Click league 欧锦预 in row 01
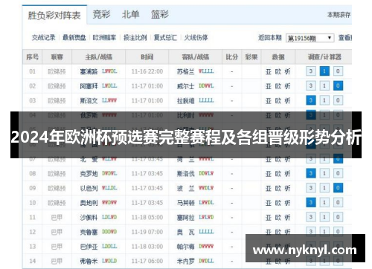 point(57,71)
